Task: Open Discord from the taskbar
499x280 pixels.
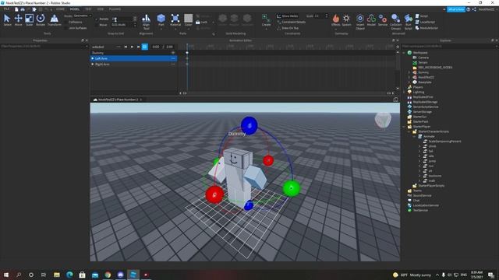Action: pos(120,275)
